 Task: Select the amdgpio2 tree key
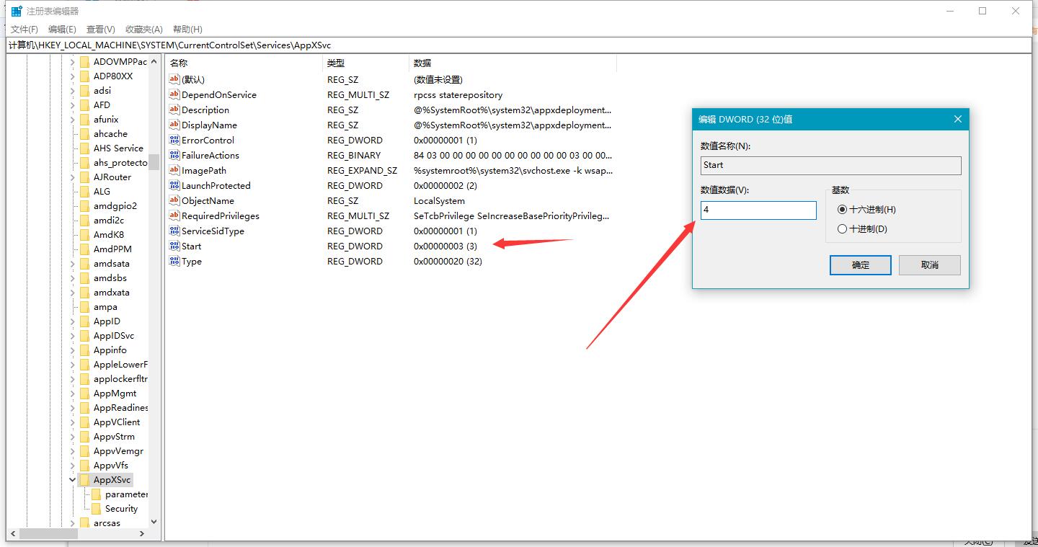[x=115, y=206]
